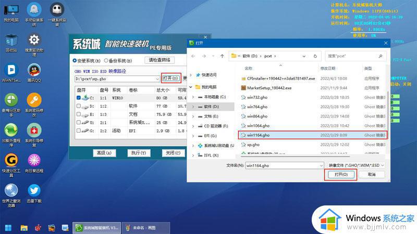
Task: Click the 高级(A) button
Action: click(x=104, y=153)
